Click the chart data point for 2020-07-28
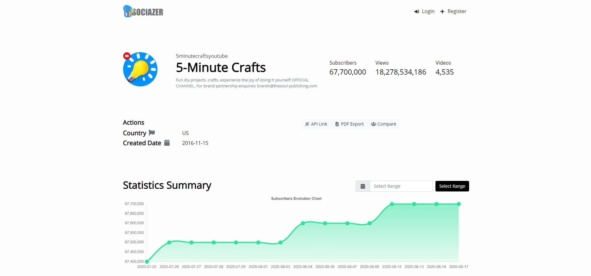The image size is (591, 276). 214,242
